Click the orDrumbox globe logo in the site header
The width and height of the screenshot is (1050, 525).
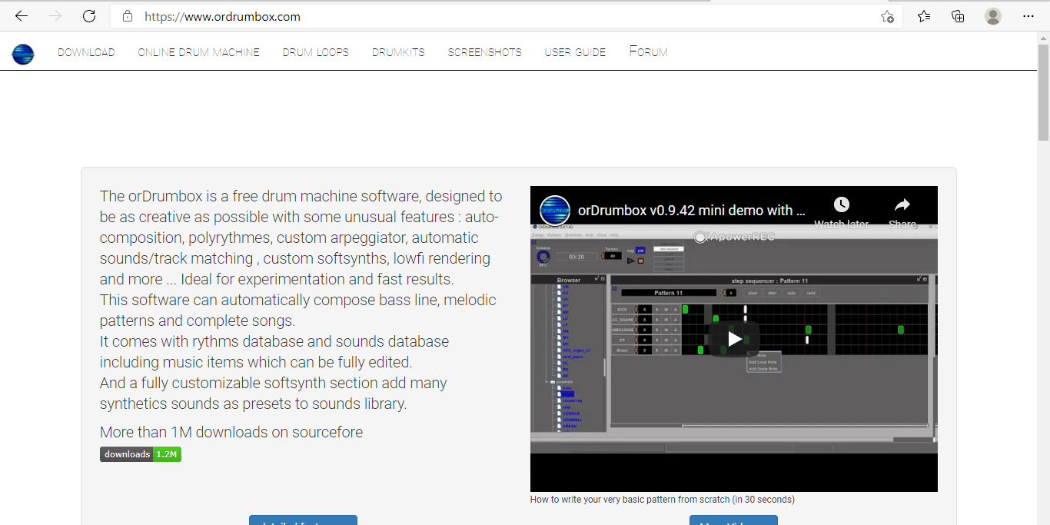coord(23,53)
